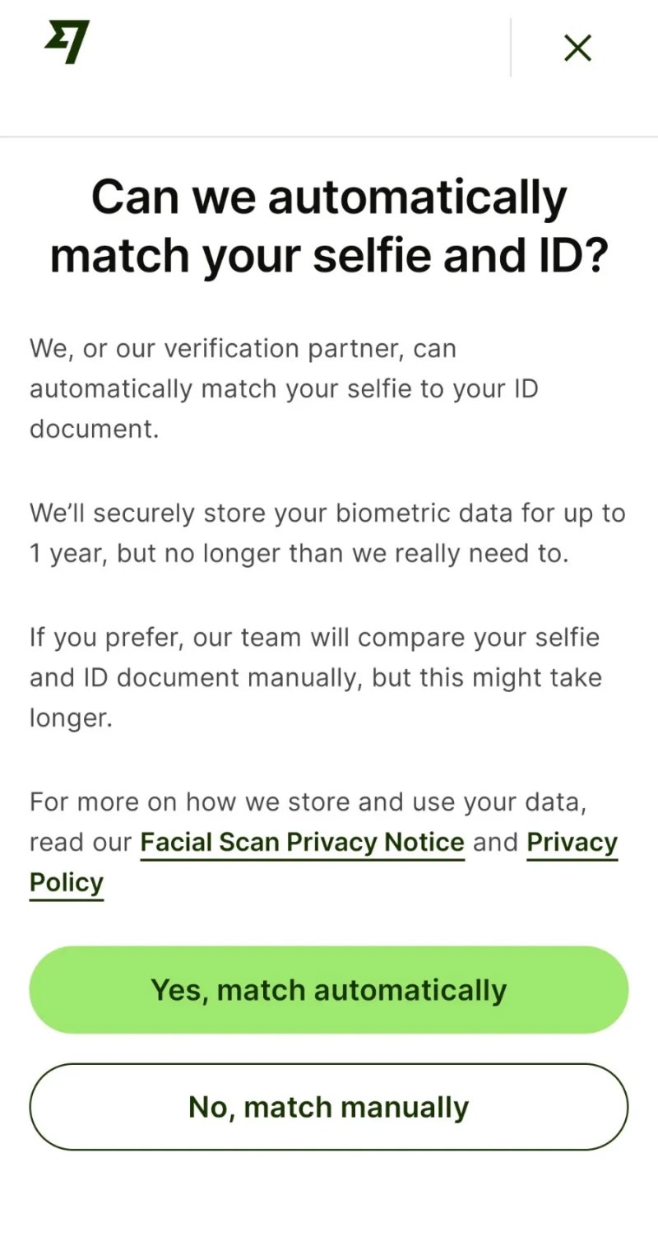Image resolution: width=658 pixels, height=1255 pixels.
Task: Select No, match manually
Action: [329, 1107]
